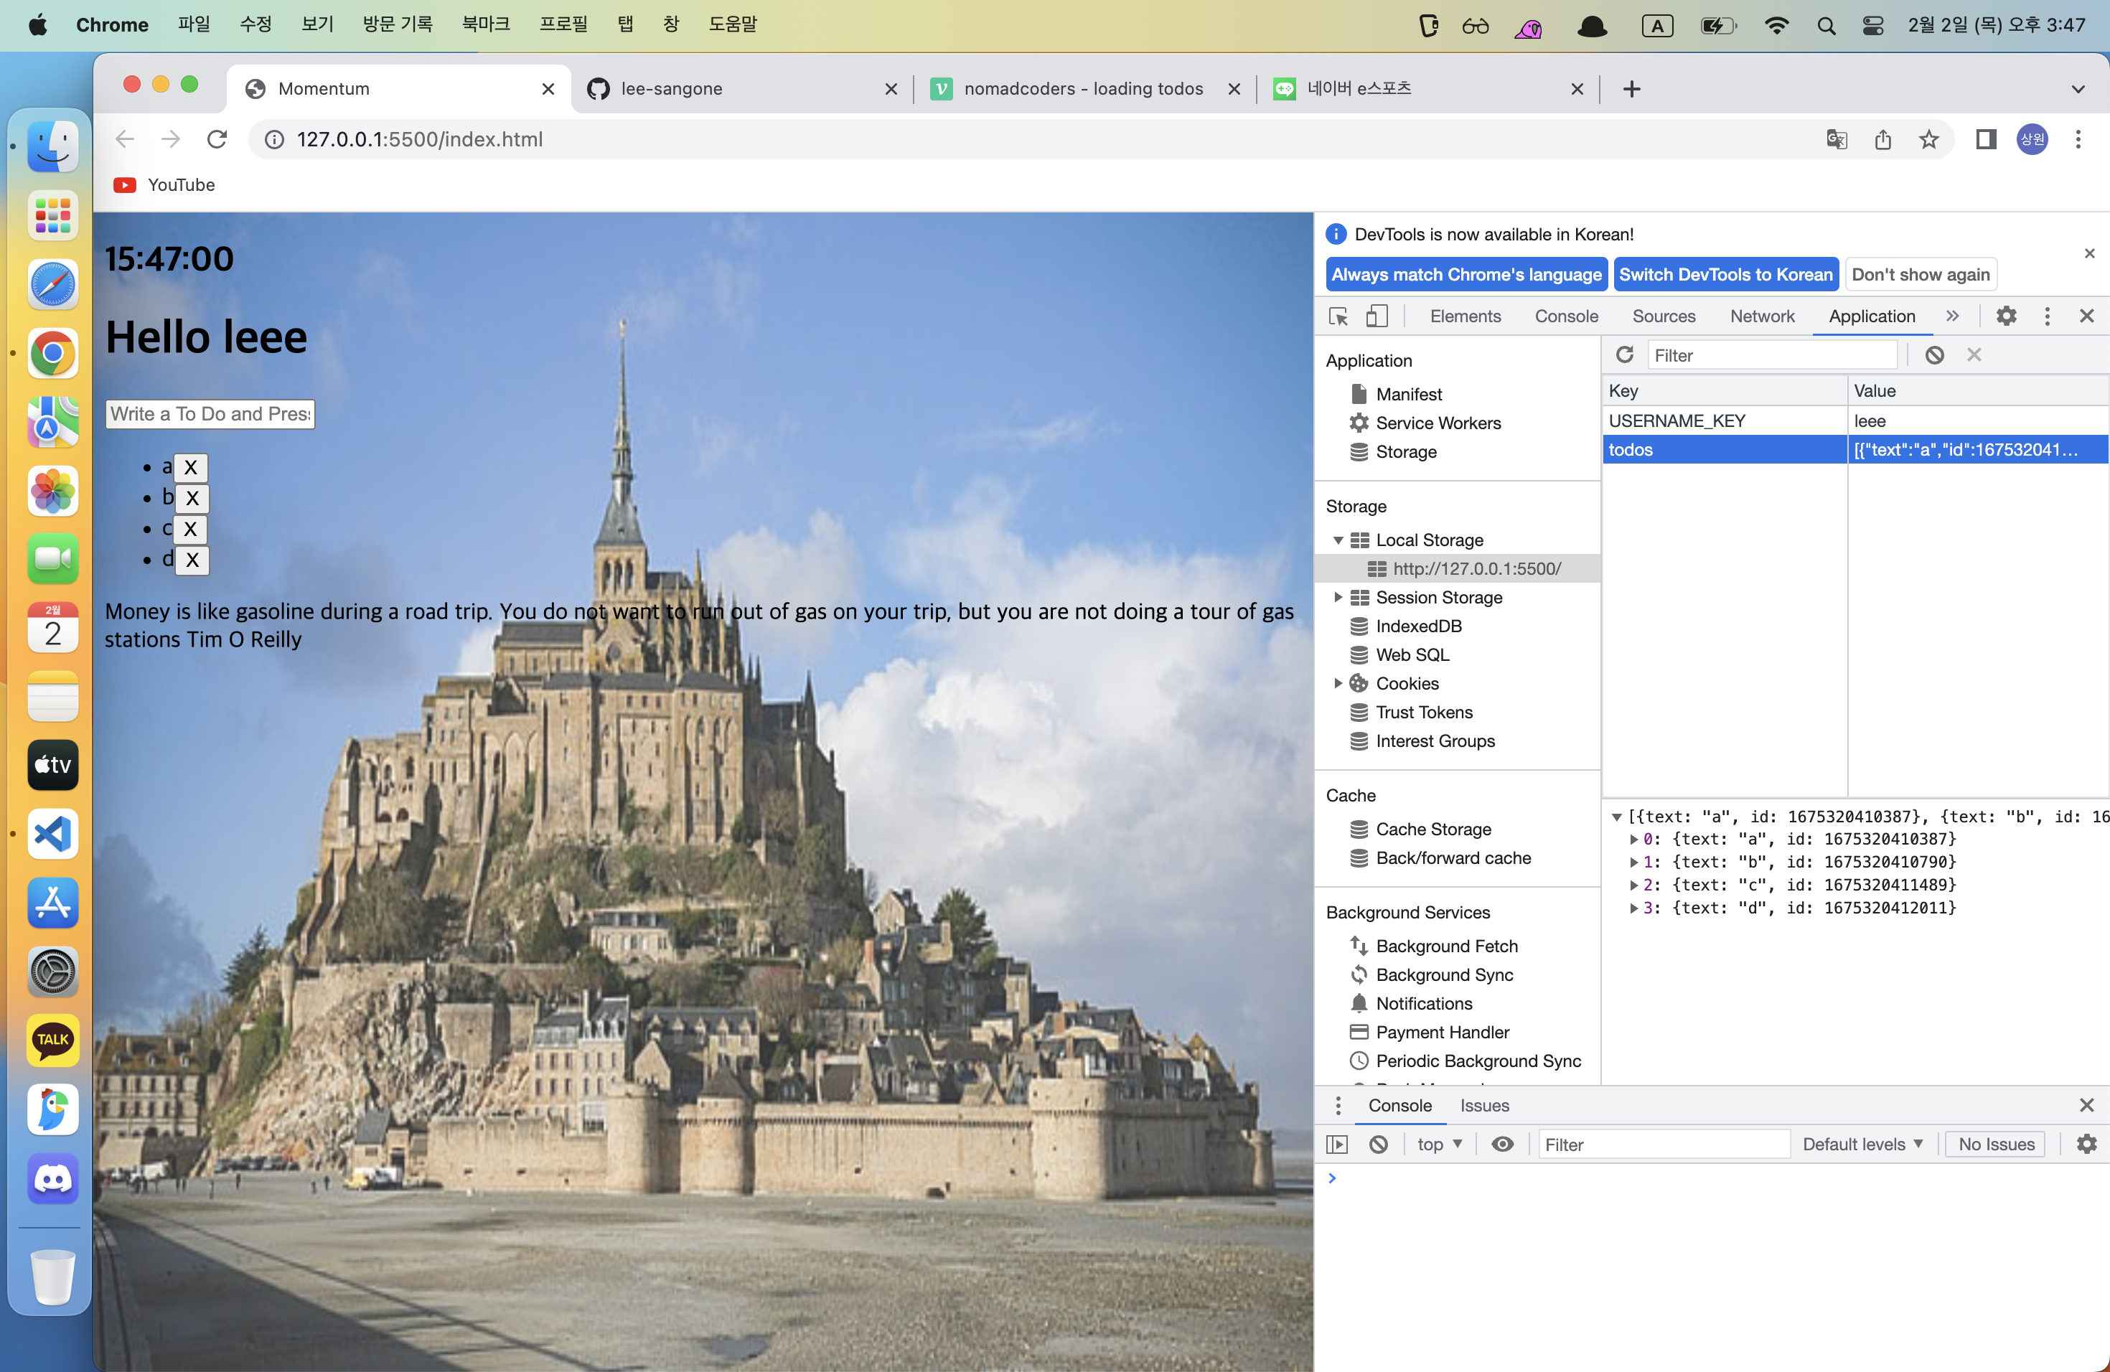The image size is (2110, 1372).
Task: Open the console settings gear
Action: [2086, 1145]
